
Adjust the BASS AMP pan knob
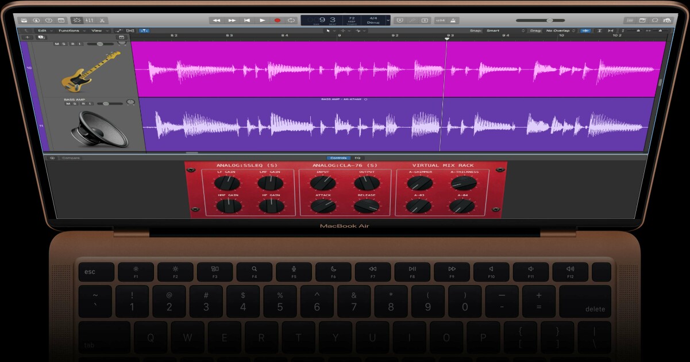click(130, 102)
